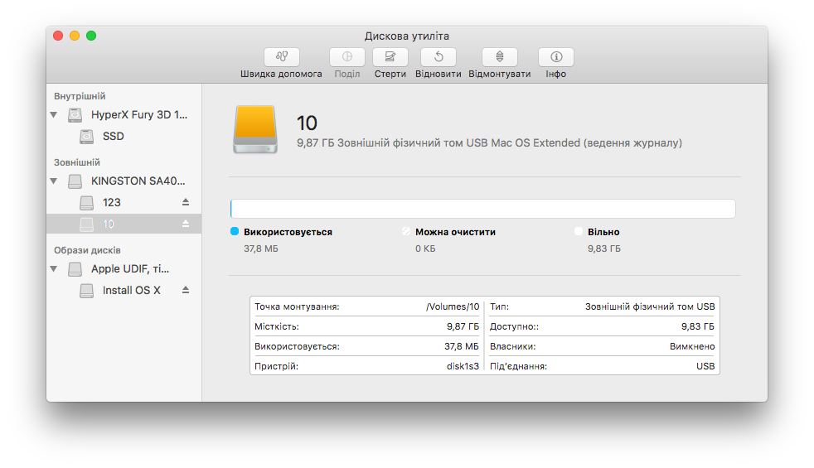Select volume 10 in the sidebar

pos(124,224)
